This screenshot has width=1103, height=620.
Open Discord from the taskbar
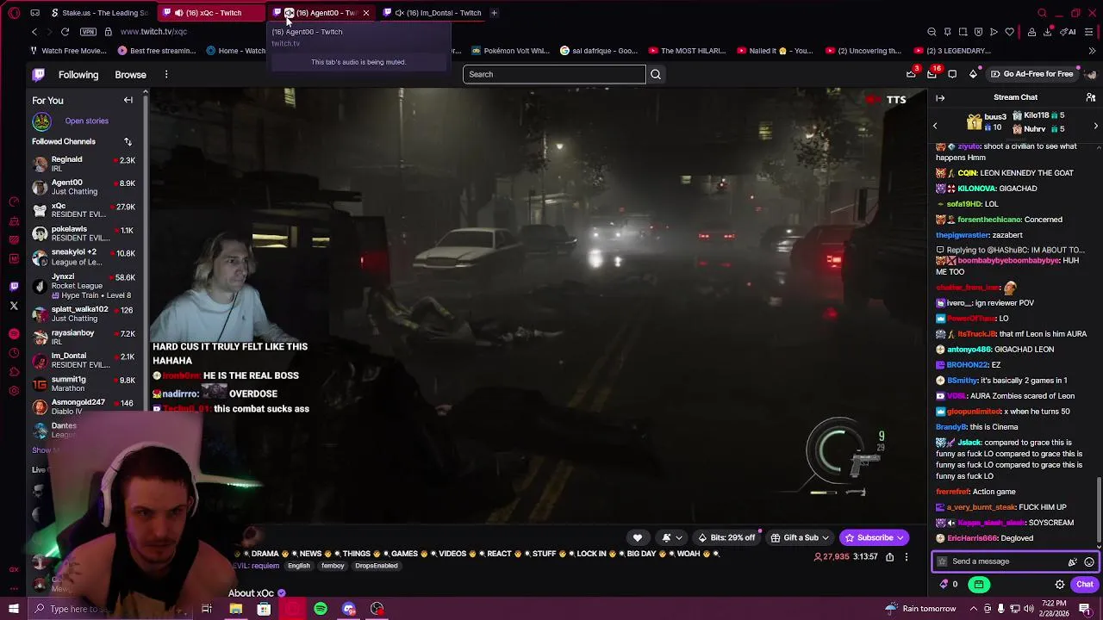pyautogui.click(x=349, y=609)
